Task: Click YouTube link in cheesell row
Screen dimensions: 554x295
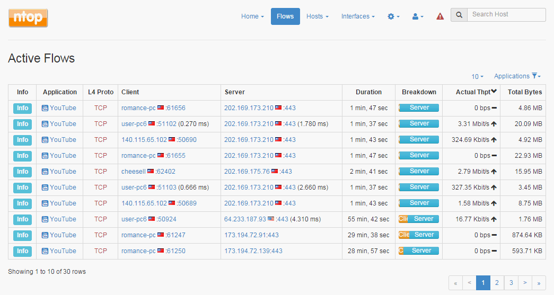Action: point(63,172)
